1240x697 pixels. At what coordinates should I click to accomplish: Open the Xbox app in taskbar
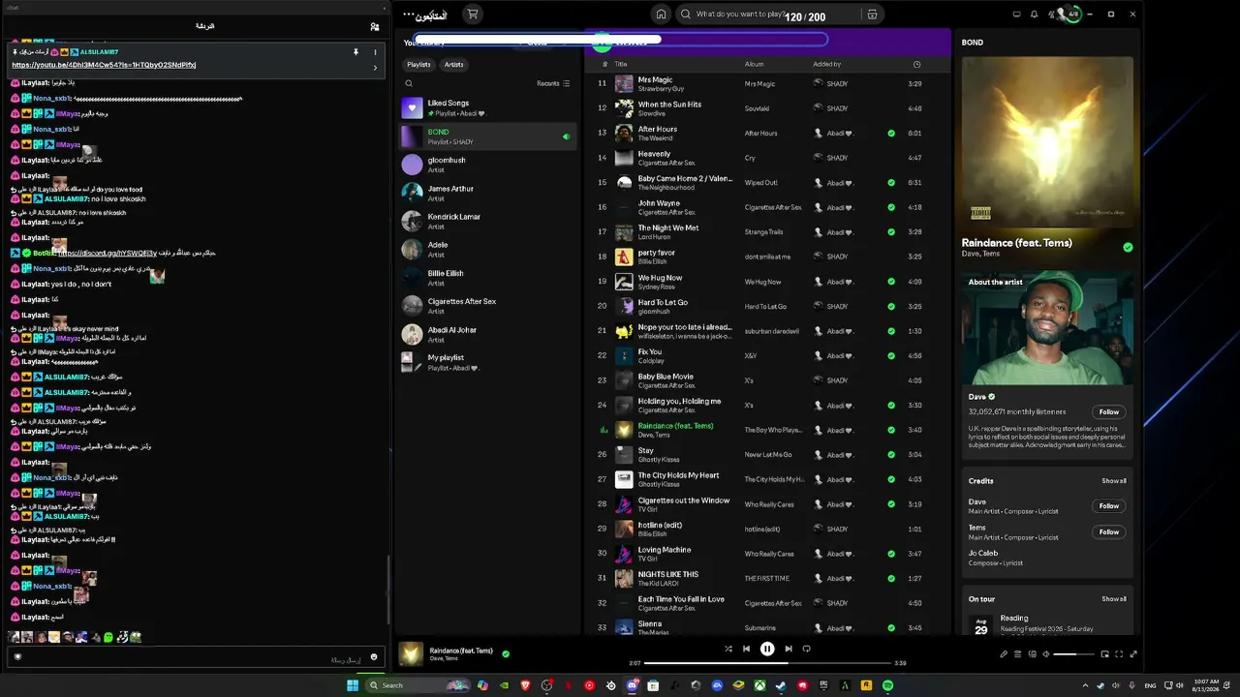pos(759,685)
